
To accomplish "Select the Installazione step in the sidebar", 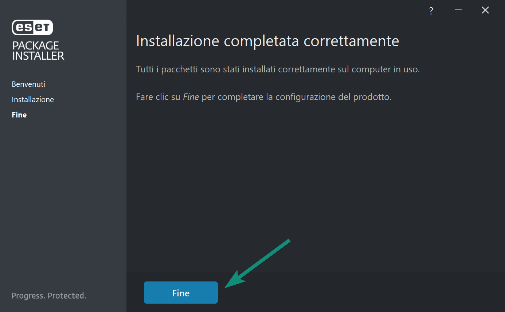I will [33, 100].
